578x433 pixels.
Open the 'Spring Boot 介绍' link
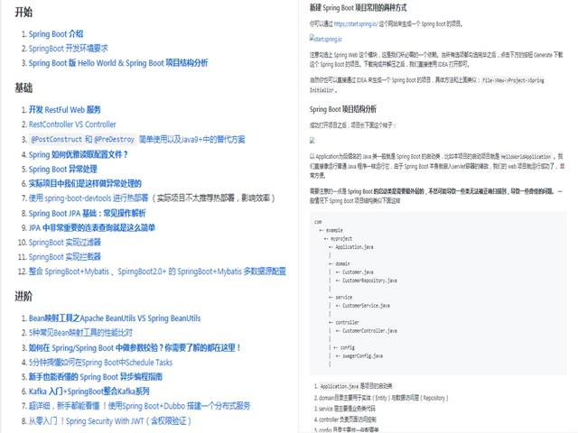(56, 34)
